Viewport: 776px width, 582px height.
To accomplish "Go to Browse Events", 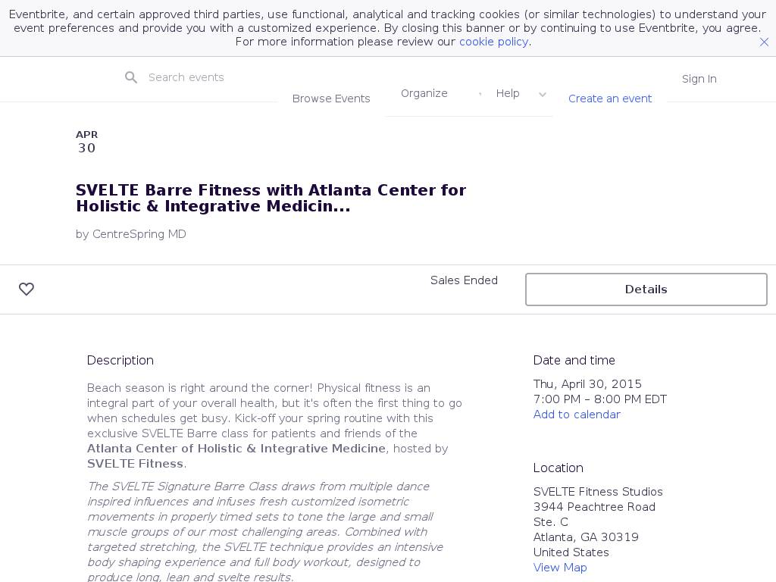I will pos(331,99).
